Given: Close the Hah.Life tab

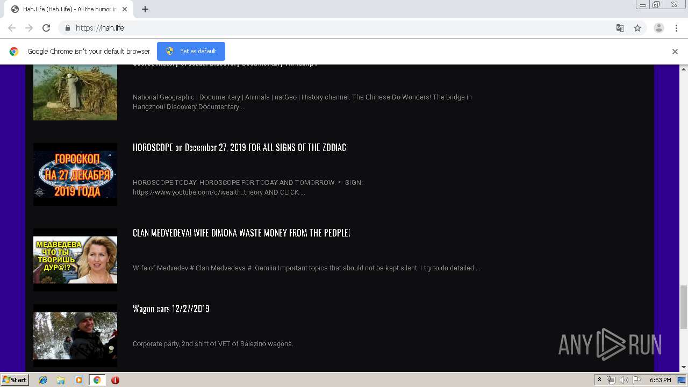Looking at the screenshot, I should (x=126, y=9).
